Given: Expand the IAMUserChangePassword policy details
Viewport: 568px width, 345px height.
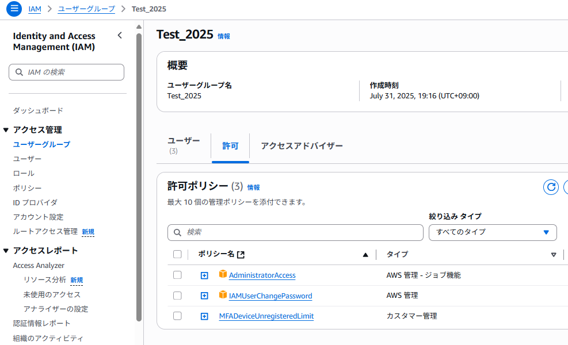Looking at the screenshot, I should pos(204,296).
